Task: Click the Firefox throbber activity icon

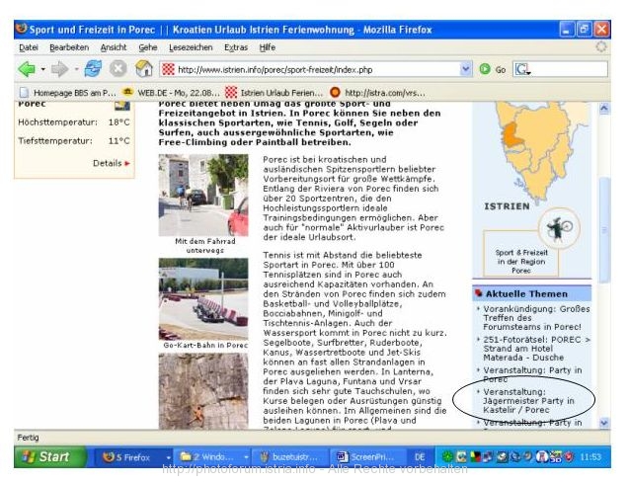Action: click(x=600, y=47)
